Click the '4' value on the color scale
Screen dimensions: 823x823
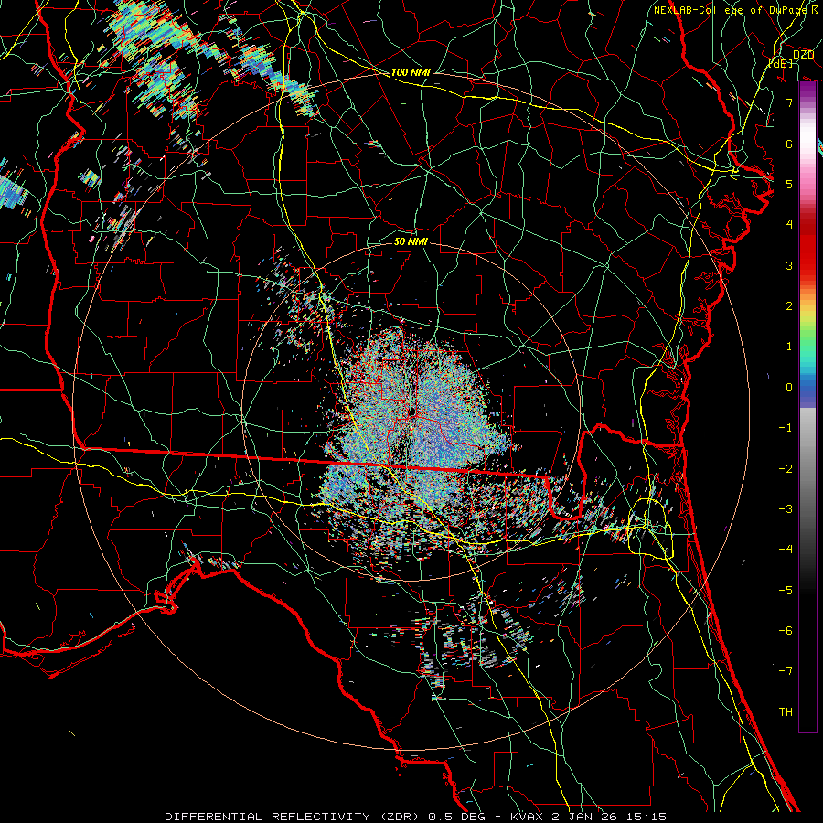tap(789, 225)
